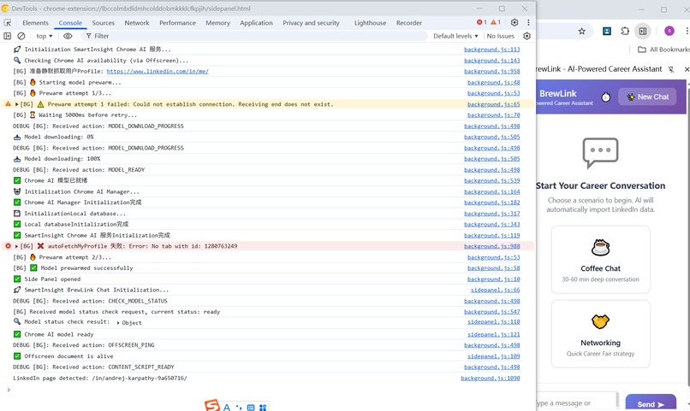The image size is (690, 411).
Task: Expand the Prewarm attempt 1 failed warning
Action: pyautogui.click(x=17, y=104)
